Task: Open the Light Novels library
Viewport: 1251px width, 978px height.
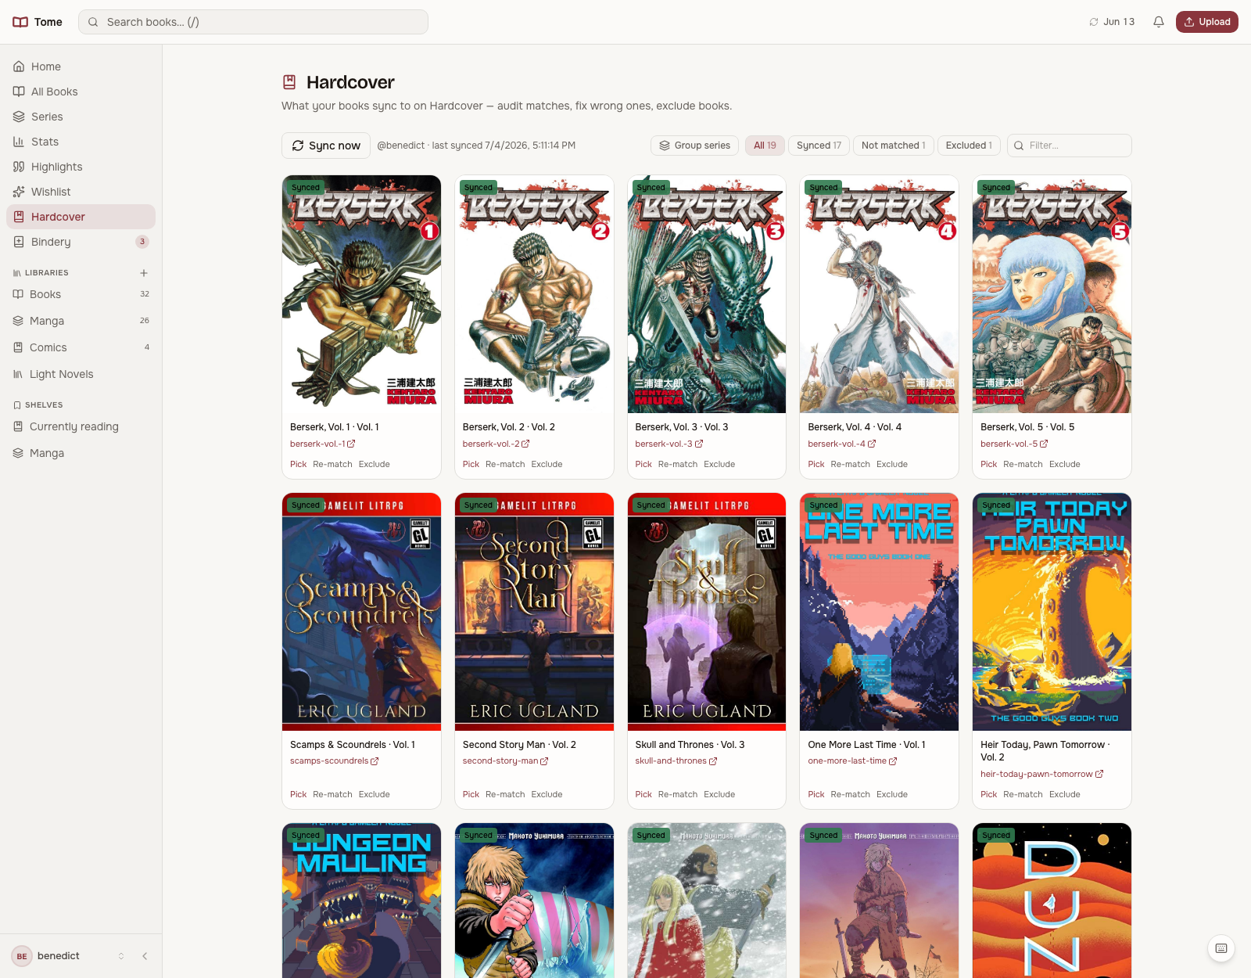Action: pyautogui.click(x=81, y=374)
